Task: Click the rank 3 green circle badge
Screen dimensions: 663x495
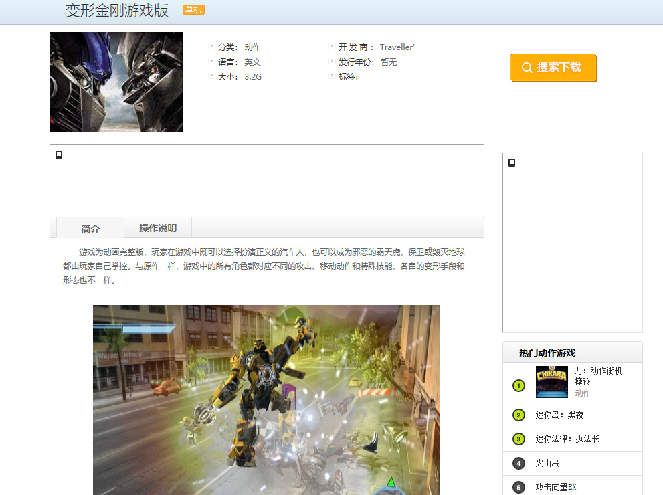Action: click(x=518, y=439)
